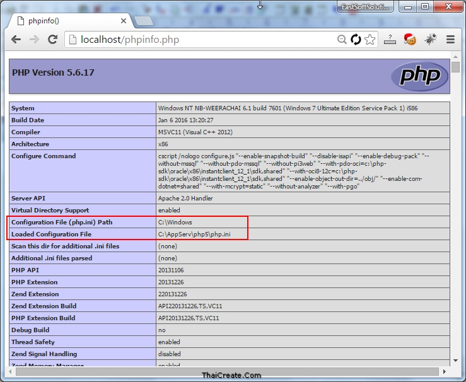
Task: Click the PHP Version 5.6.17 heading
Action: 53,72
